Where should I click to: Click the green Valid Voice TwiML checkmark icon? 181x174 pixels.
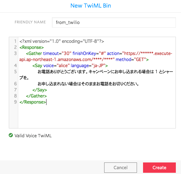11,135
